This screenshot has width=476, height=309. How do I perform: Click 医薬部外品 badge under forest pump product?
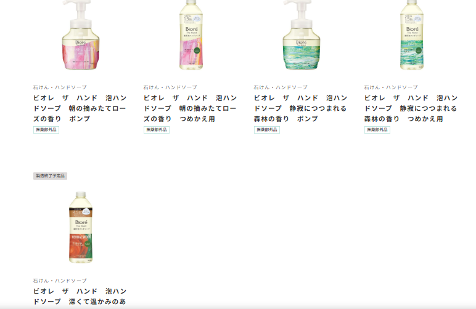tap(267, 130)
